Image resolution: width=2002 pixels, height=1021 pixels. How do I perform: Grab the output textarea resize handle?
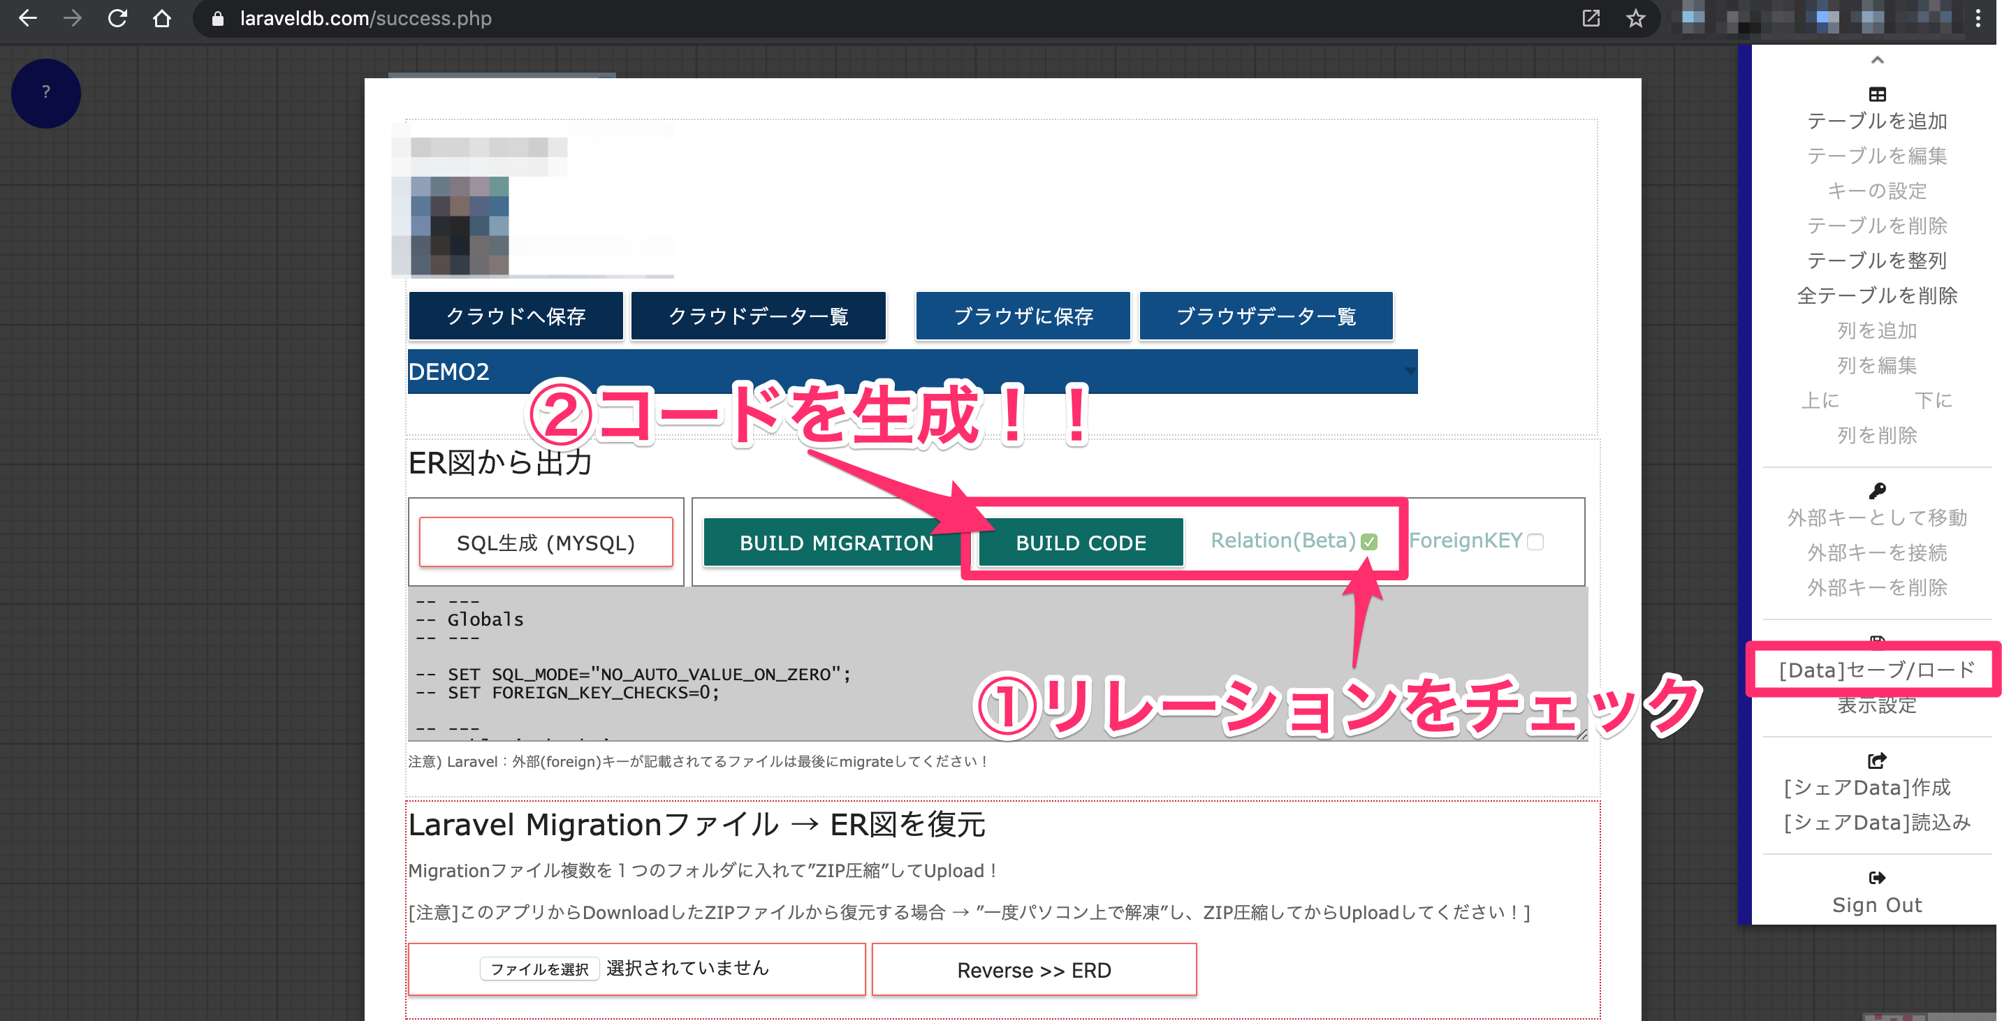point(1581,734)
